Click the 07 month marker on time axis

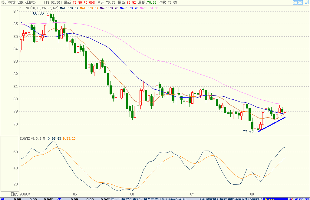coord(192,194)
